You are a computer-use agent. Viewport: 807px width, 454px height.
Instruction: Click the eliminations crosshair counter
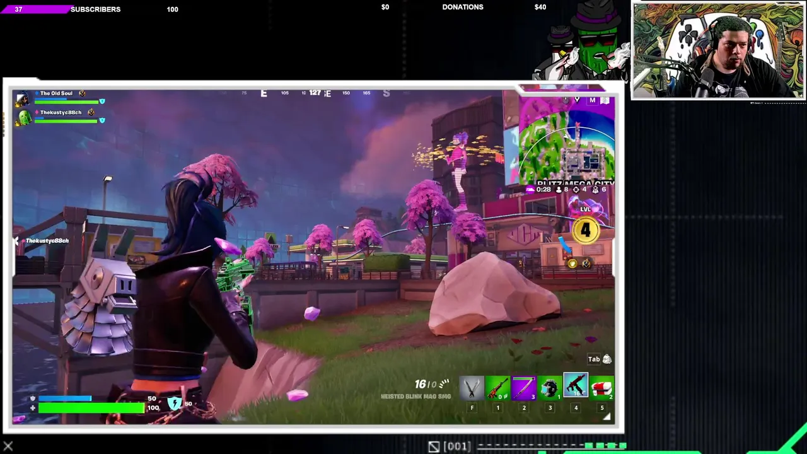coord(576,189)
